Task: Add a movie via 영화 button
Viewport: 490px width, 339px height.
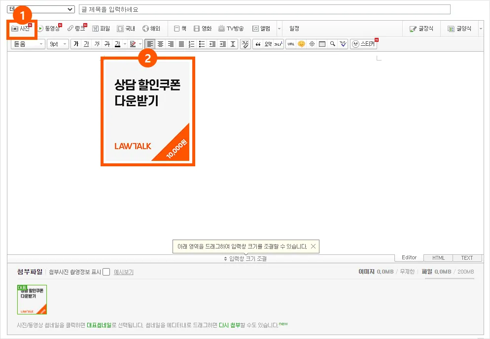Action: (x=203, y=29)
